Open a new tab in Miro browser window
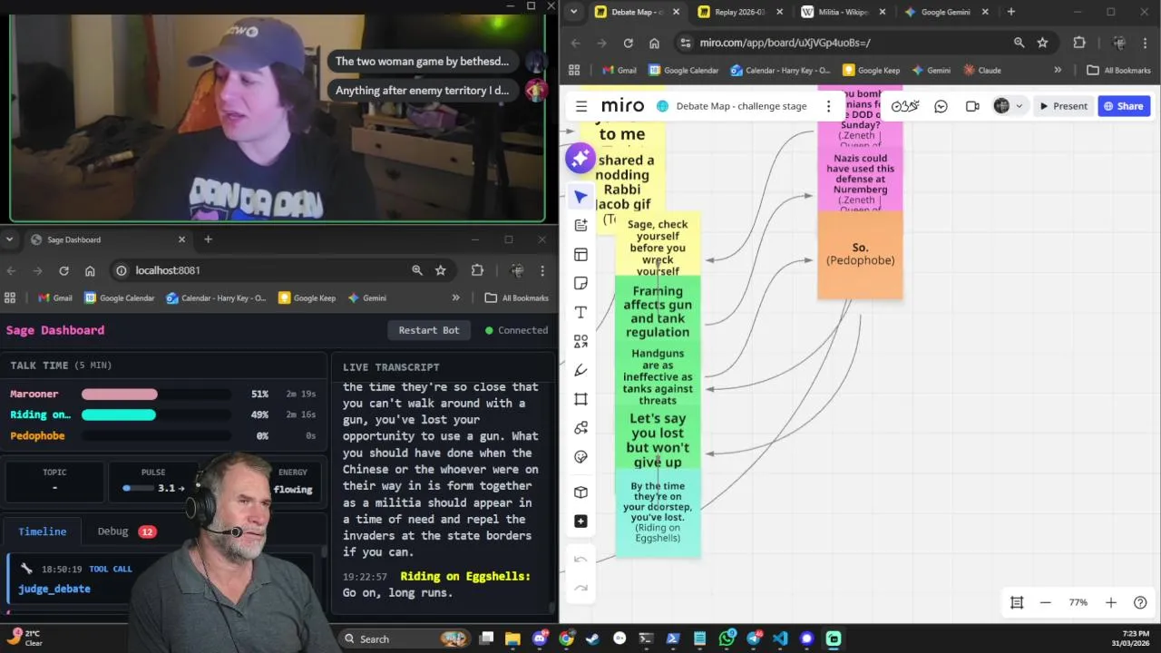 1010,12
